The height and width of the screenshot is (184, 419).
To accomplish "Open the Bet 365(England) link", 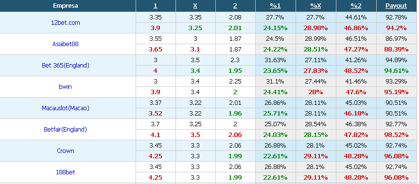I will pos(66,66).
